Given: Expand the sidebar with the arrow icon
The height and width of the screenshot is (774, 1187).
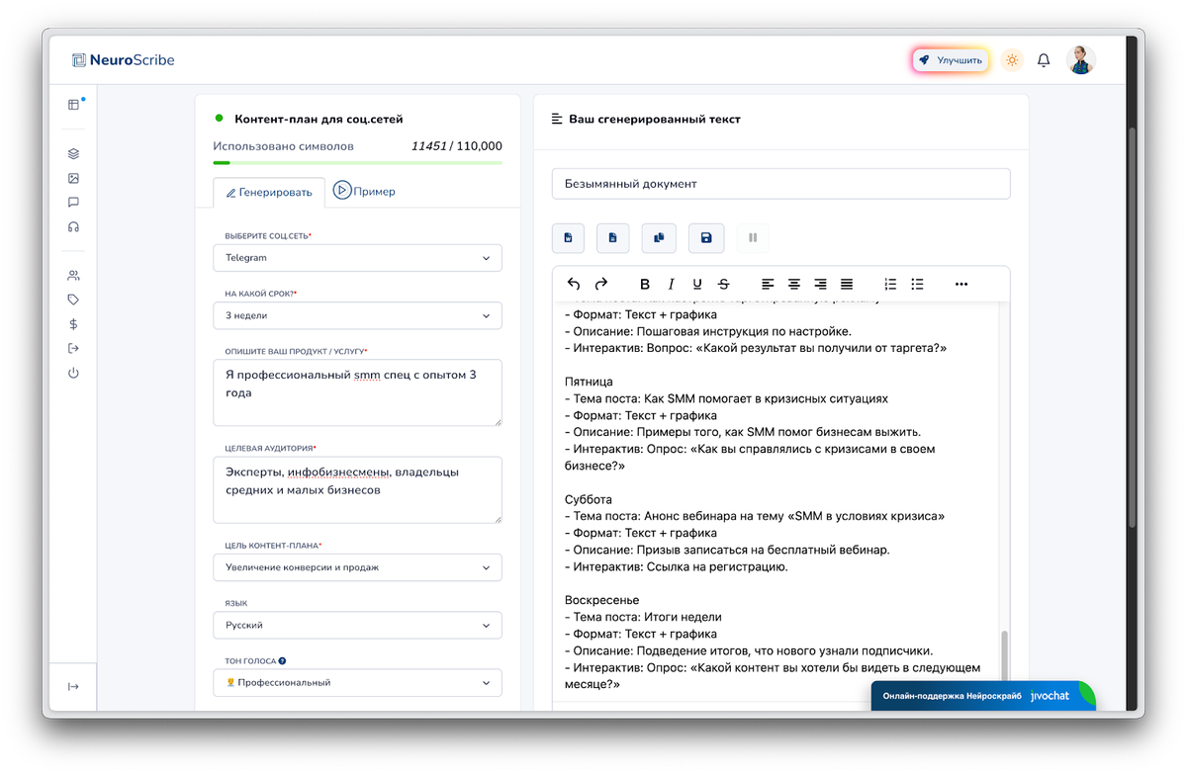Looking at the screenshot, I should click(73, 687).
